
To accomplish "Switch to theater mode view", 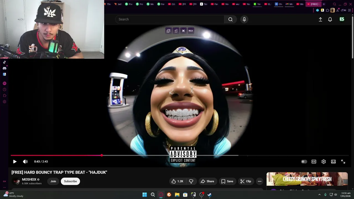I will pos(334,162).
